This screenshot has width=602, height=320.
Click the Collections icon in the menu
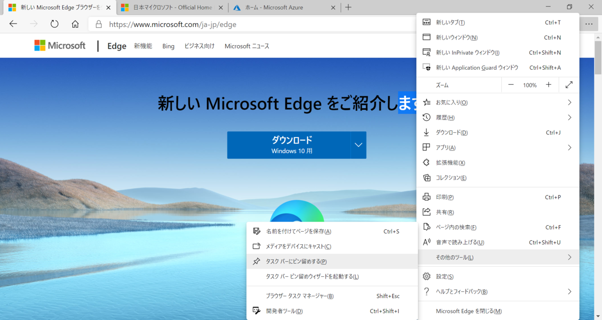tap(427, 178)
